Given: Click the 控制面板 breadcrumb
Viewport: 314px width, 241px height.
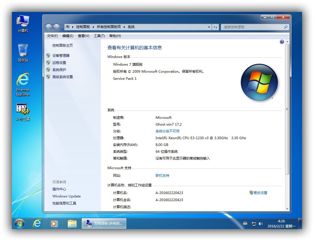Looking at the screenshot, I should pos(83,27).
